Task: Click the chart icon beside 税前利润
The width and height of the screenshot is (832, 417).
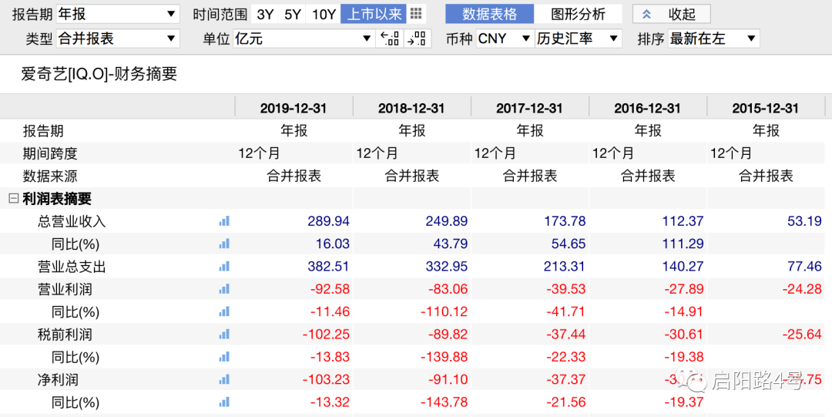Action: pyautogui.click(x=224, y=335)
